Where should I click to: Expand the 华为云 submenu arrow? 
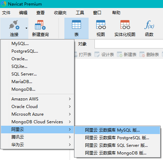coord(70,145)
